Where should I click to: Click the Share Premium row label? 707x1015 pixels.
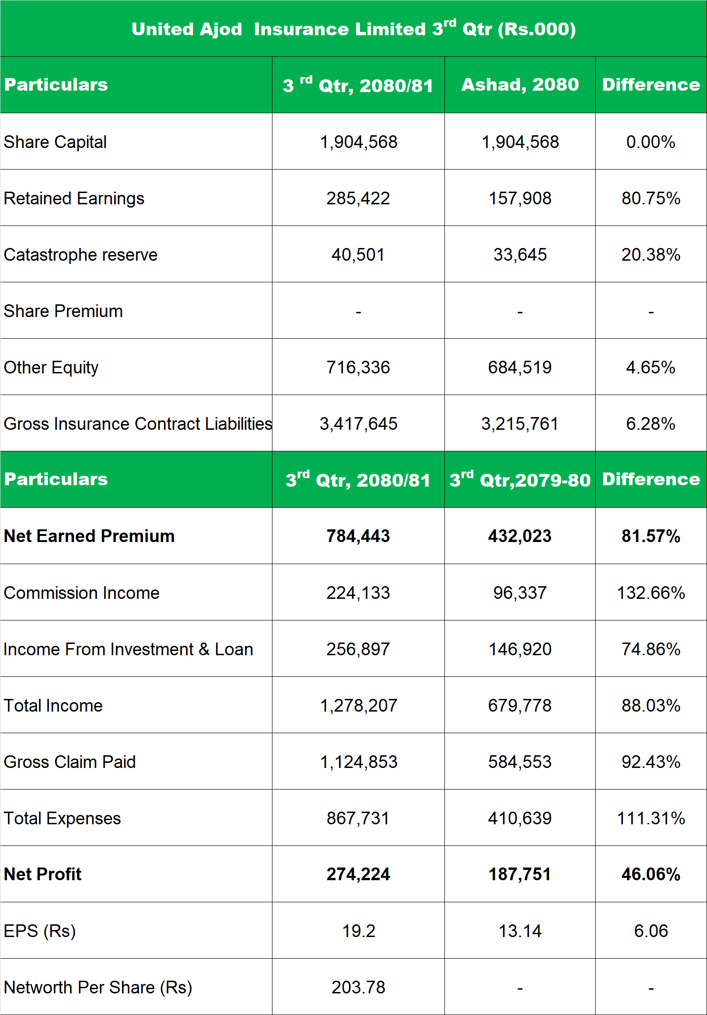click(63, 311)
